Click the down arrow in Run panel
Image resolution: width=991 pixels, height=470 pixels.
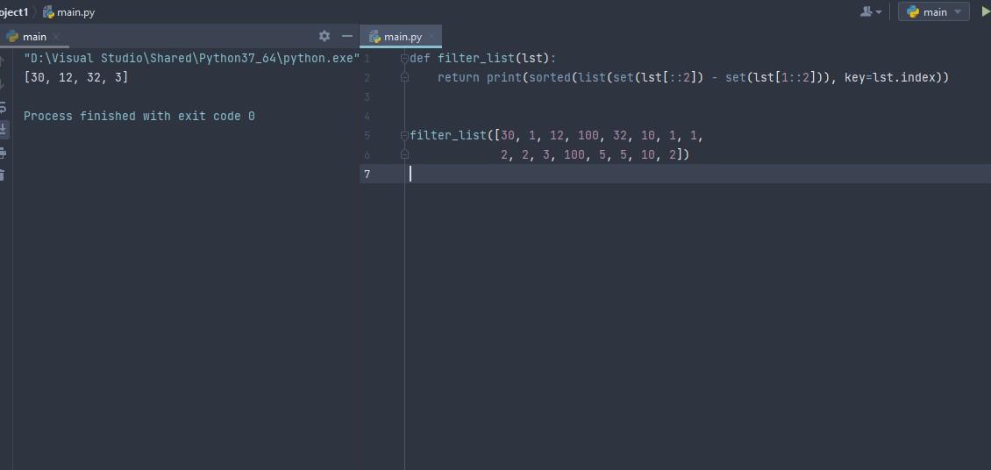[x=4, y=84]
